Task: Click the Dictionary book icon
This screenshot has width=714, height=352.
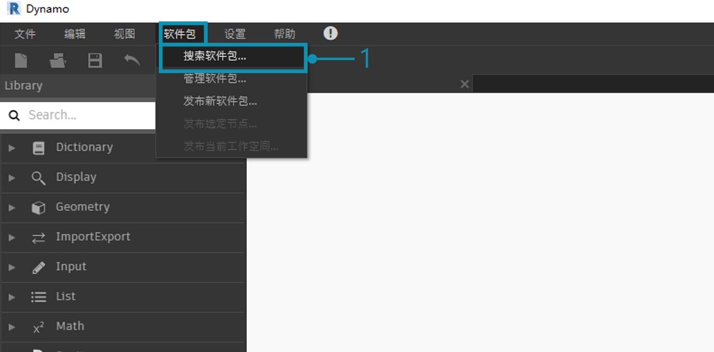Action: pyautogui.click(x=39, y=148)
